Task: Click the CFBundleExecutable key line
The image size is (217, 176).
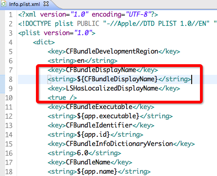Action: coord(101,107)
